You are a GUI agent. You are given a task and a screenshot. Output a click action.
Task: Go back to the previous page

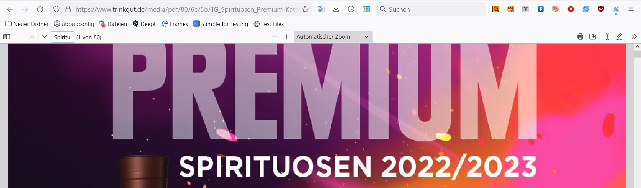coord(10,9)
